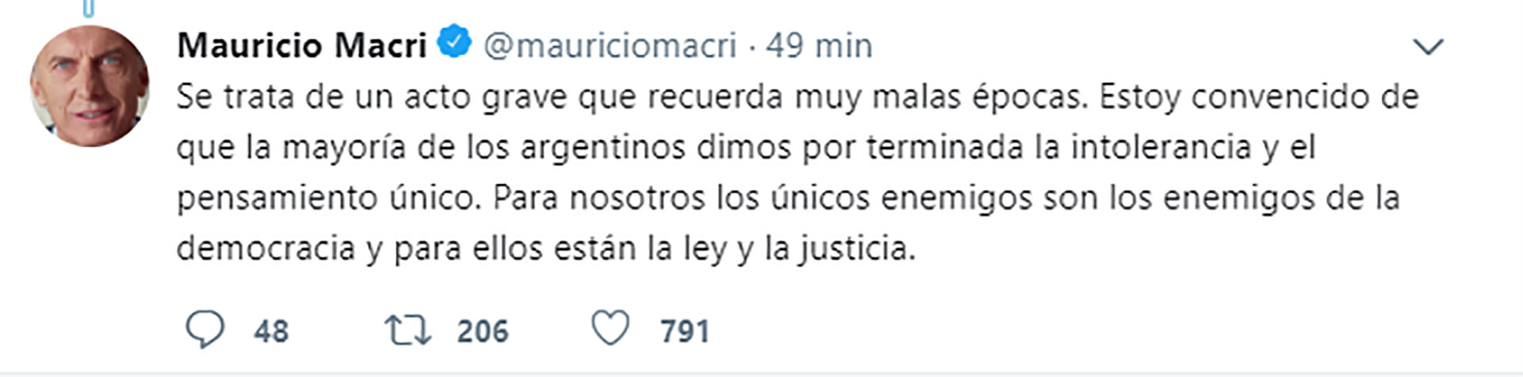The image size is (1523, 377).
Task: Click the phrase 'pensamiento único'
Action: [329, 199]
